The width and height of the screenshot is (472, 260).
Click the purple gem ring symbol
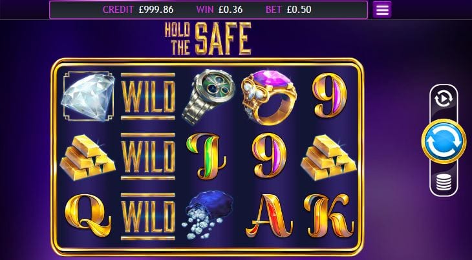point(269,97)
